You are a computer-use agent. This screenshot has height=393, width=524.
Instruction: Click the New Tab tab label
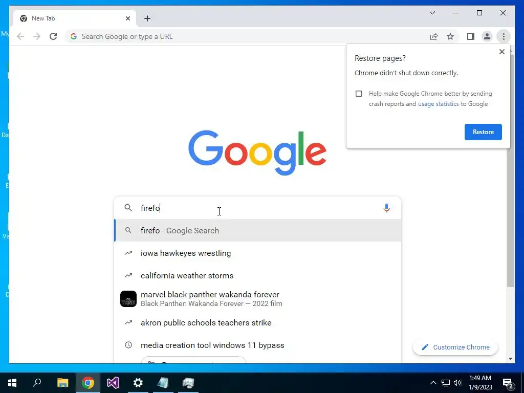click(x=43, y=18)
